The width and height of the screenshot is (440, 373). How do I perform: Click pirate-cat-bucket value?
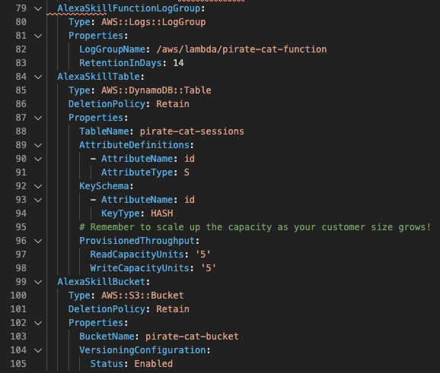point(192,337)
